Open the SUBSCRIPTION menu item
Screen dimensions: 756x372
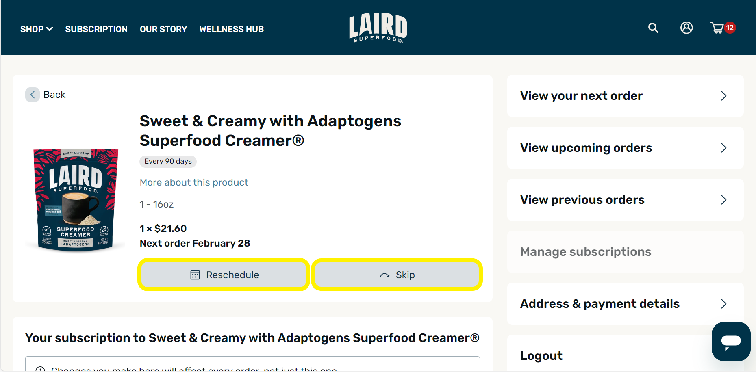[96, 29]
